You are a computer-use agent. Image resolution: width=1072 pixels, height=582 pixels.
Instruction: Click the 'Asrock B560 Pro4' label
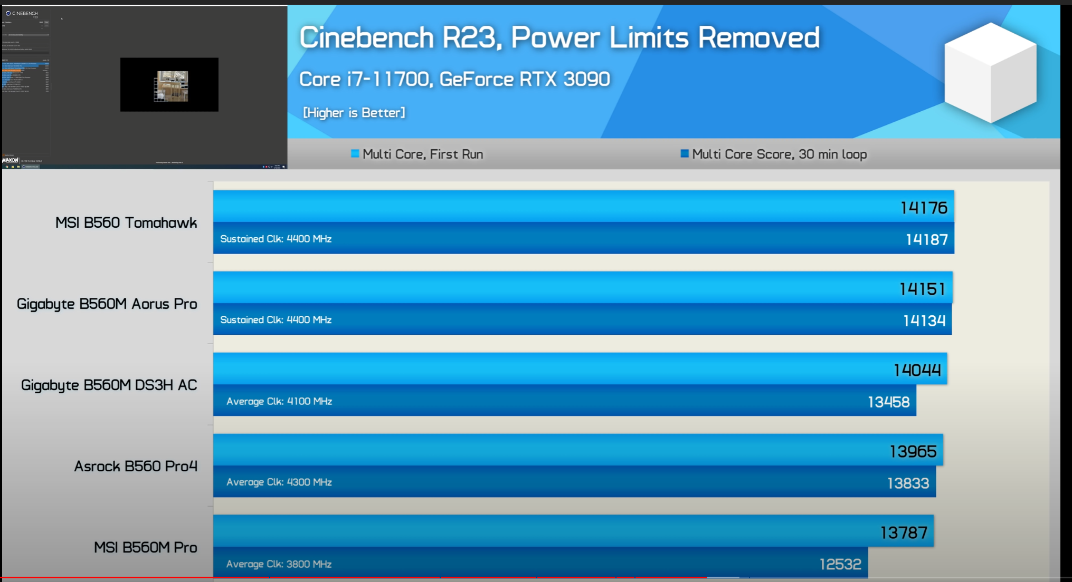pyautogui.click(x=136, y=467)
